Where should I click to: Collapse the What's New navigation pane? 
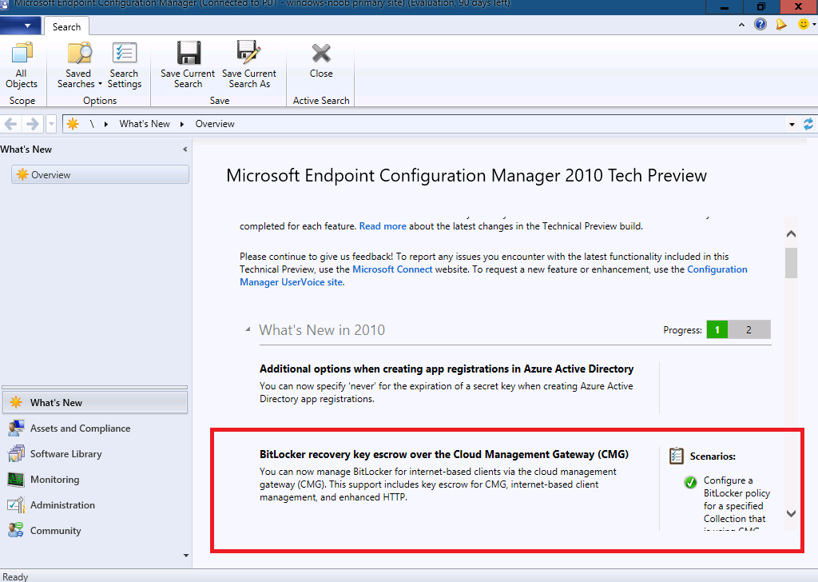coord(185,149)
